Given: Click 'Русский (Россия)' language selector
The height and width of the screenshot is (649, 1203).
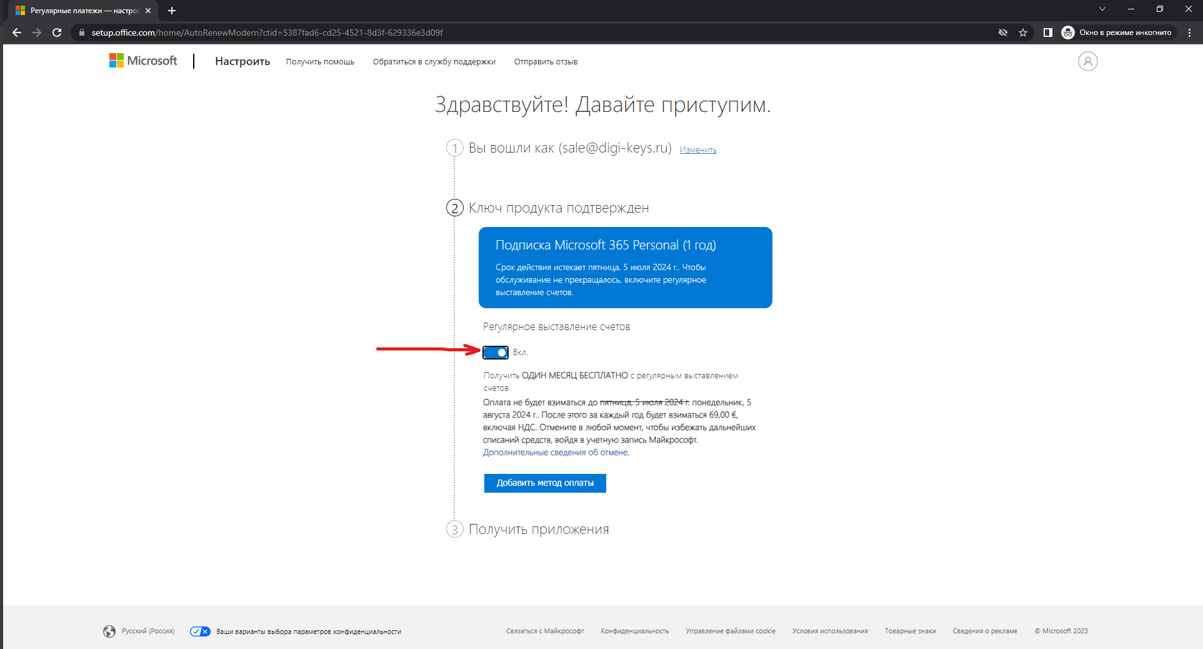Looking at the screenshot, I should 148,631.
